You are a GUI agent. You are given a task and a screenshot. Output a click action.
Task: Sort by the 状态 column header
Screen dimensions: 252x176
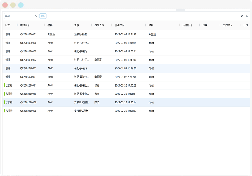point(8,25)
